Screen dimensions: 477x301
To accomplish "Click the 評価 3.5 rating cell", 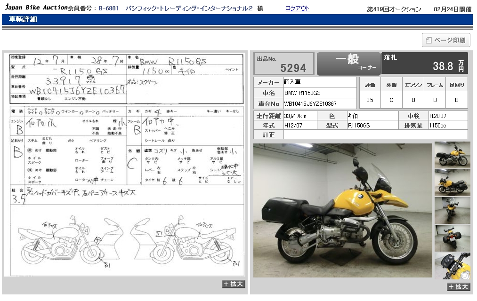I will point(370,100).
